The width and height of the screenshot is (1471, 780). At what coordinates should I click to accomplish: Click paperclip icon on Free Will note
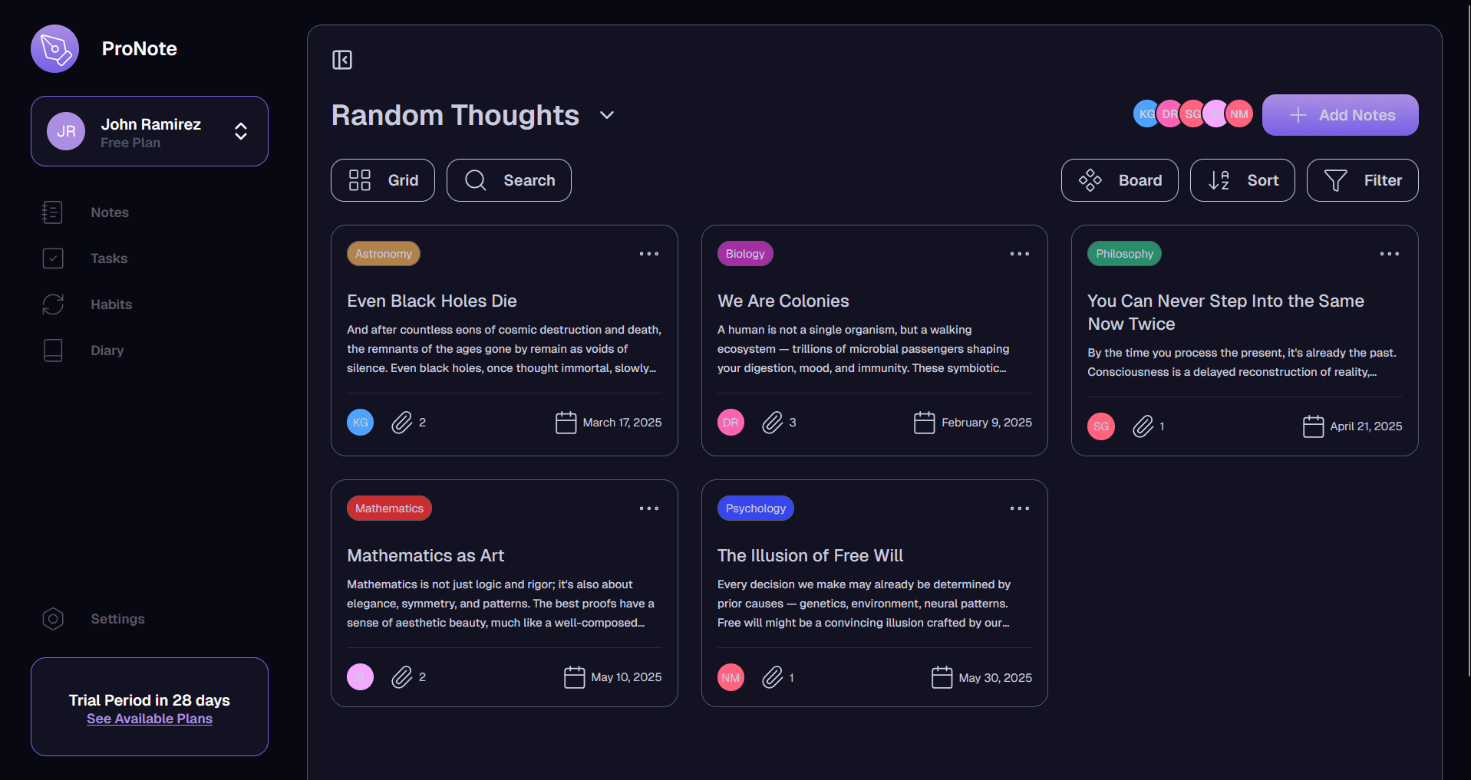tap(772, 677)
